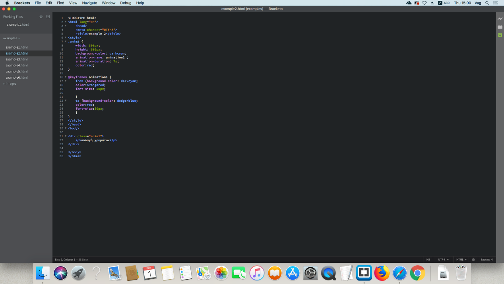Click the split editor view icon
The image size is (504, 284).
tap(48, 17)
